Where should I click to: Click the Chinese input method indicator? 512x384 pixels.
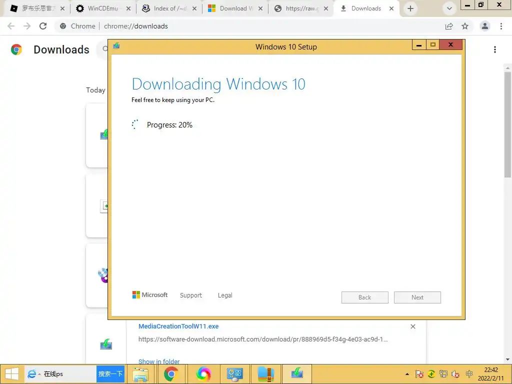point(469,374)
